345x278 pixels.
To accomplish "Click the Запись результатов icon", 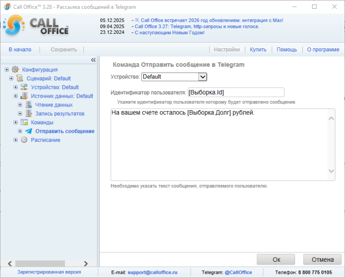I will pos(29,114).
